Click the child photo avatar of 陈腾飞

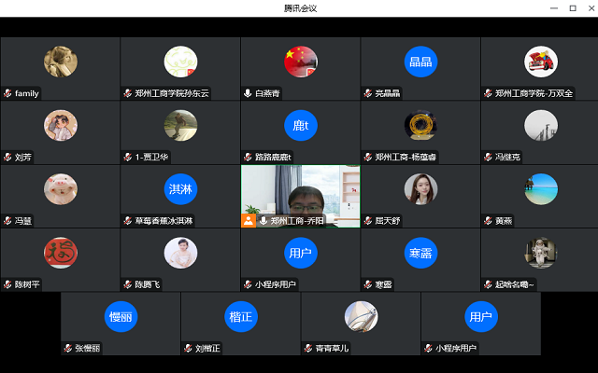[180, 253]
